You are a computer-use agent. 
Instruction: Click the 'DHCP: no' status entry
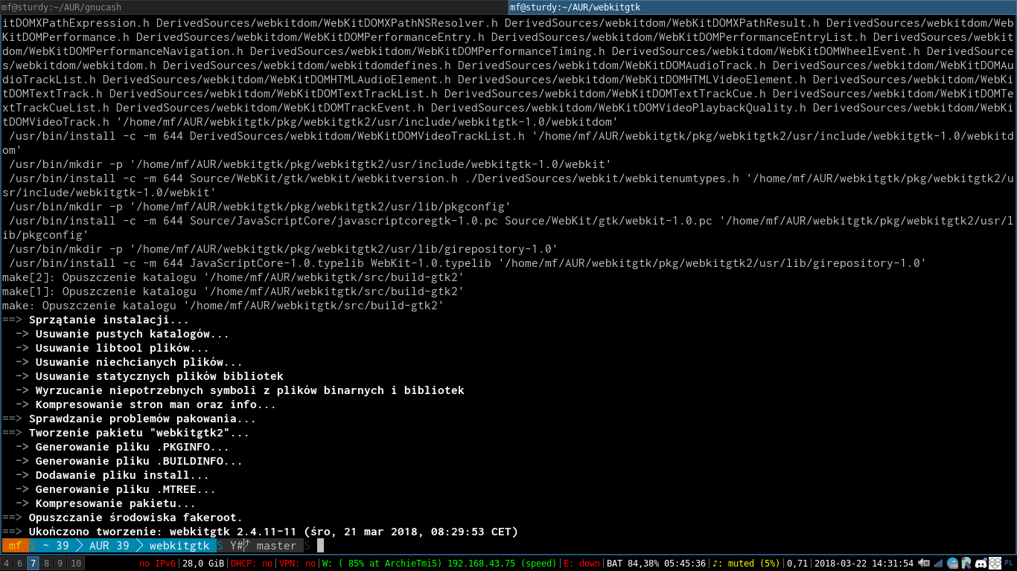(252, 564)
